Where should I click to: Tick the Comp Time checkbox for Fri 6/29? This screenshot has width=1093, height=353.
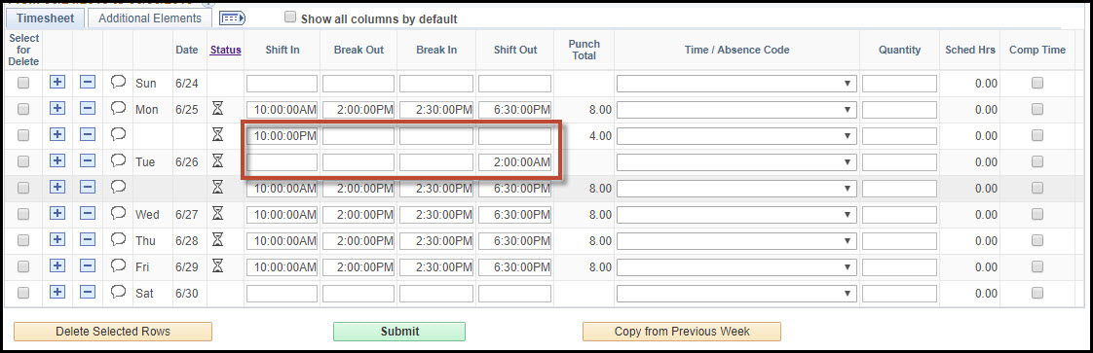(1037, 266)
